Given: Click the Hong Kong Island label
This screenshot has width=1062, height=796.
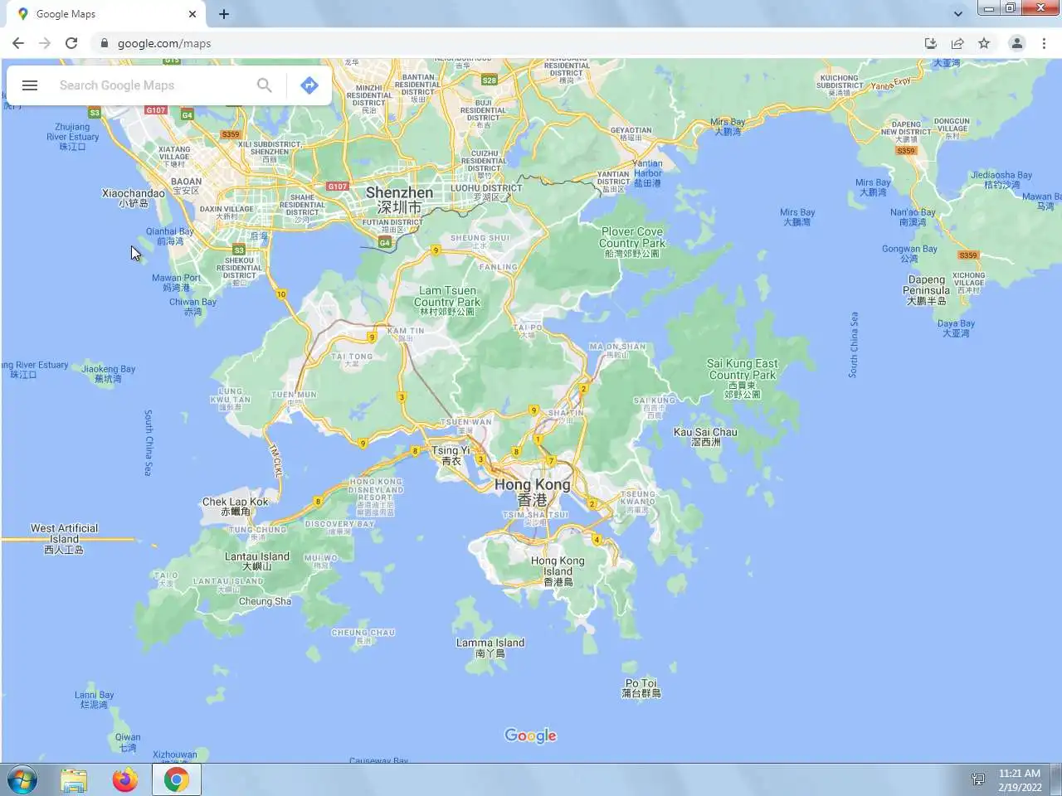Looking at the screenshot, I should tap(558, 571).
